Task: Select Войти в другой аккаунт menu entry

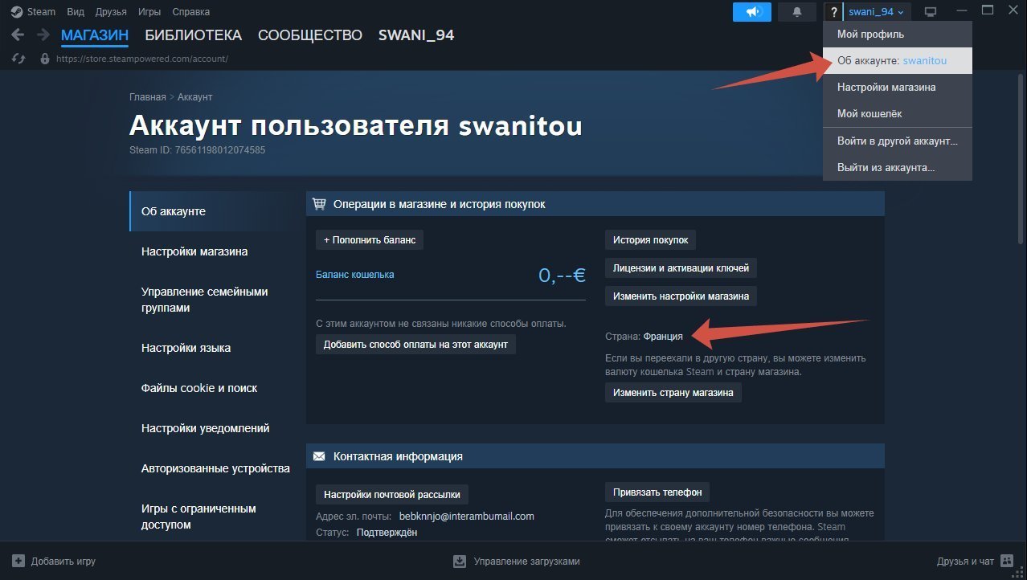Action: (x=898, y=141)
